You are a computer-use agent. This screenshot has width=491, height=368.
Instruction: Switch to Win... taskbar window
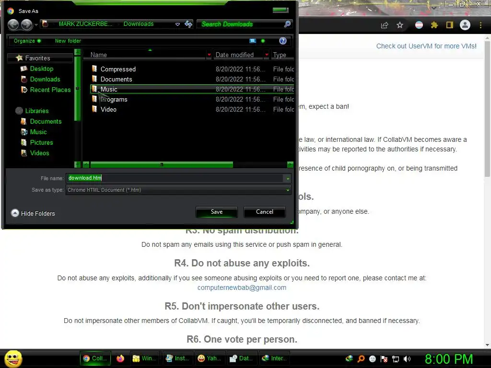click(144, 358)
